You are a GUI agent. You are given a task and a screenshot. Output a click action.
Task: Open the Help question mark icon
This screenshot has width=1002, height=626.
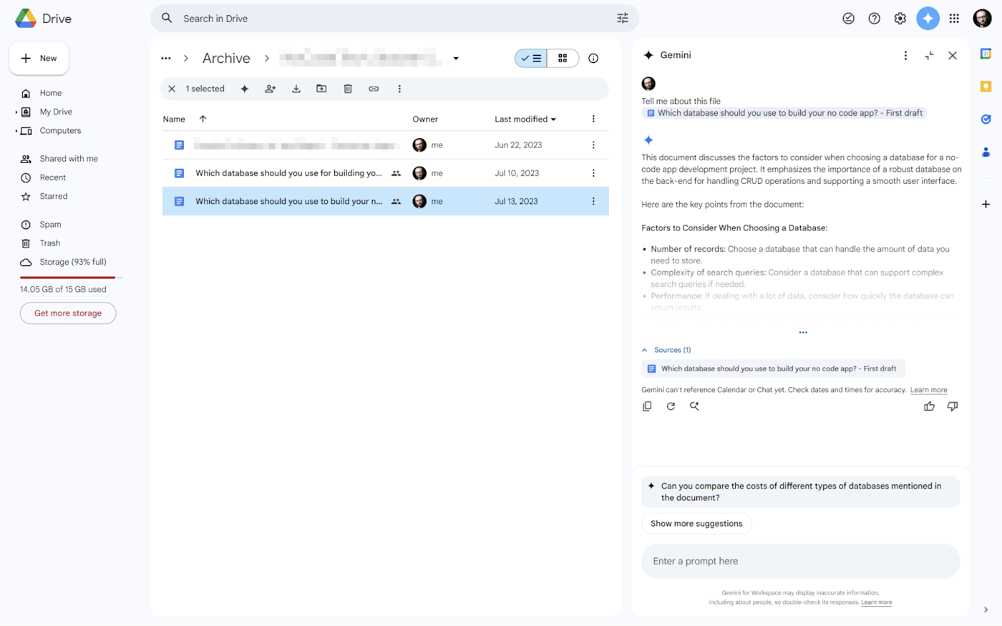[x=874, y=19]
